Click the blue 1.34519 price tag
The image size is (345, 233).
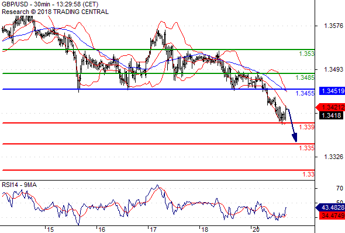(x=332, y=91)
